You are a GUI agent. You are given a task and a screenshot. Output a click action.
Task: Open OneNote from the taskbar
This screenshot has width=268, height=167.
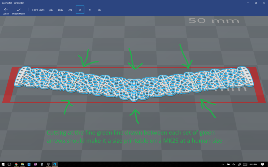[36, 164]
